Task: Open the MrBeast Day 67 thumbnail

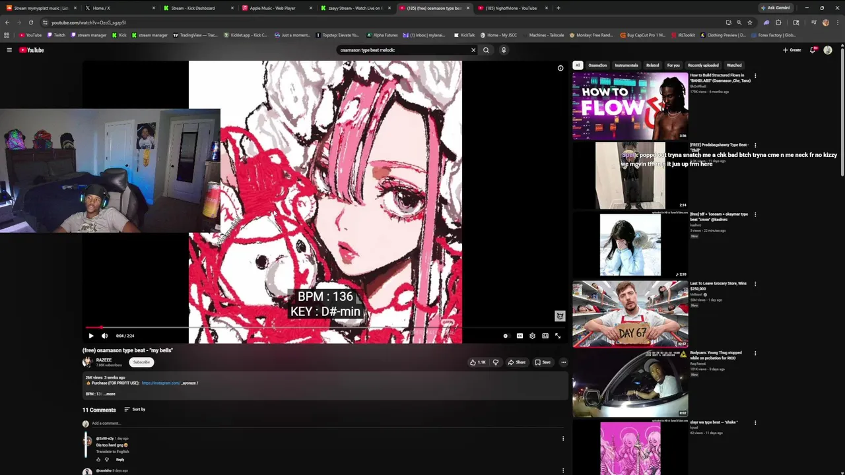Action: click(x=630, y=314)
